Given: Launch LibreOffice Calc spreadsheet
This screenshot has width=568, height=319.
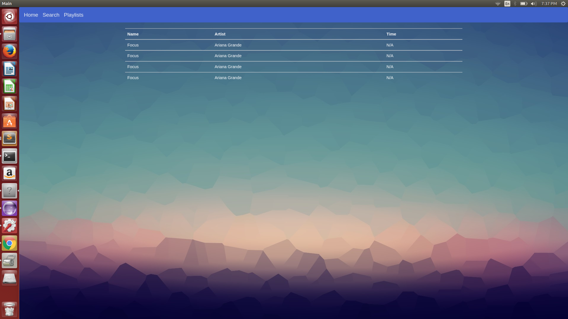Looking at the screenshot, I should pyautogui.click(x=9, y=87).
